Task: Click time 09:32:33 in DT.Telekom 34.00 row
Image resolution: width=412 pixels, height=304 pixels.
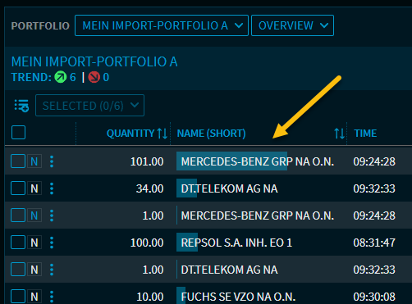Action: click(x=374, y=188)
